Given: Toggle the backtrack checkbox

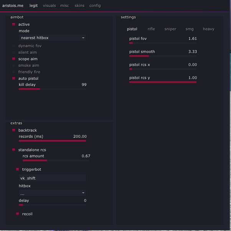Looking at the screenshot, I should coord(13,130).
